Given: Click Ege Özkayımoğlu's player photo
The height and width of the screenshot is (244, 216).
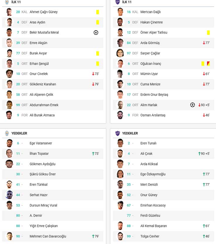Looking at the screenshot, I should [120, 174].
